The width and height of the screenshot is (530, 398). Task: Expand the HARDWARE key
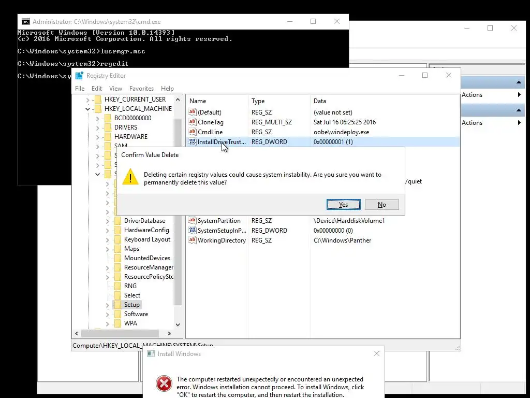tap(97, 137)
